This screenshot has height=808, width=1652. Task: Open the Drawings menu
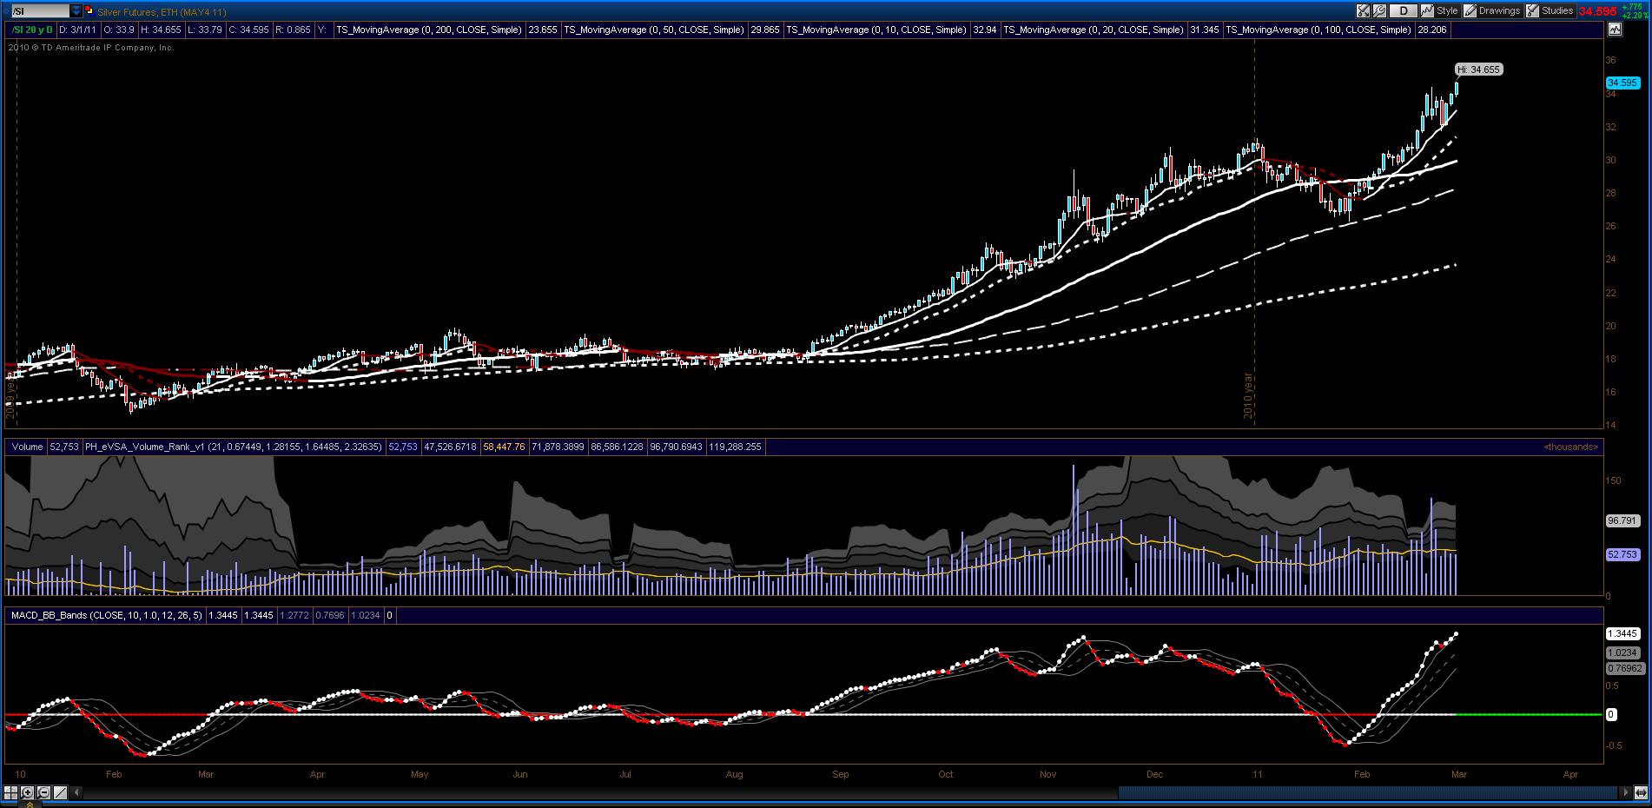(x=1499, y=11)
